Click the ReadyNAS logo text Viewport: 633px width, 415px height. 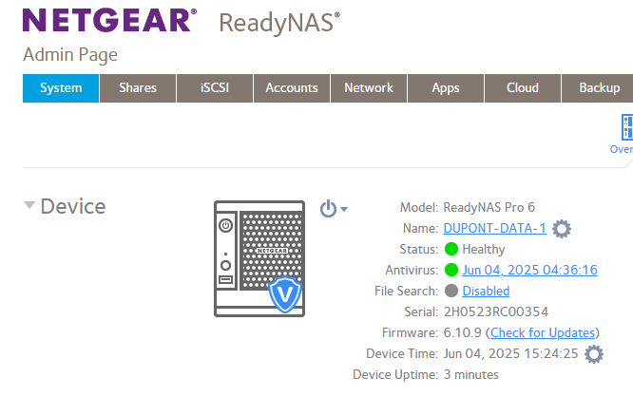(279, 23)
